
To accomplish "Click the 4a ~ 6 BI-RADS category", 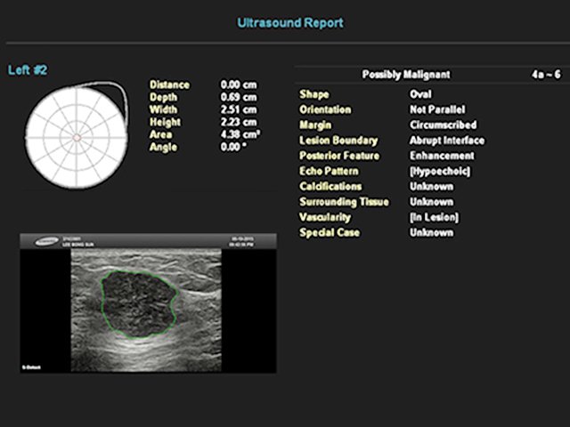I will [546, 75].
